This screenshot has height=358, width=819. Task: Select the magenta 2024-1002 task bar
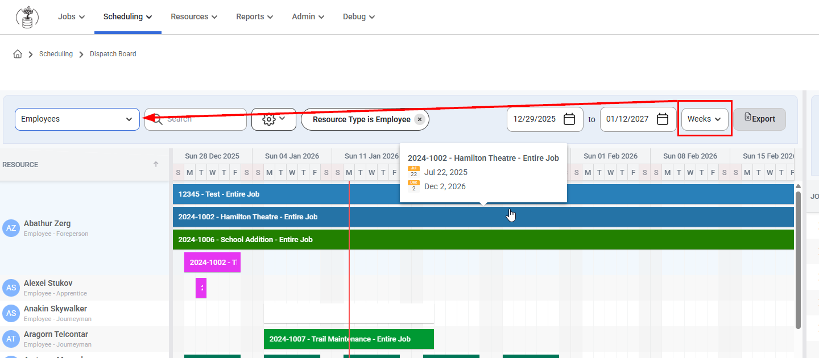pyautogui.click(x=212, y=262)
